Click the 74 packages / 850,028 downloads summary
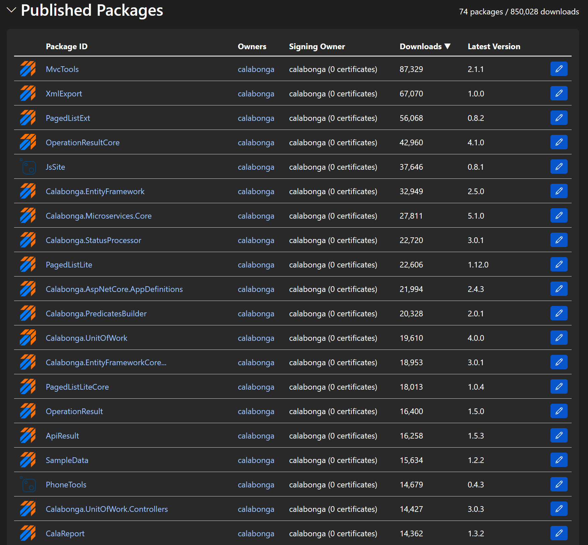 pos(519,12)
